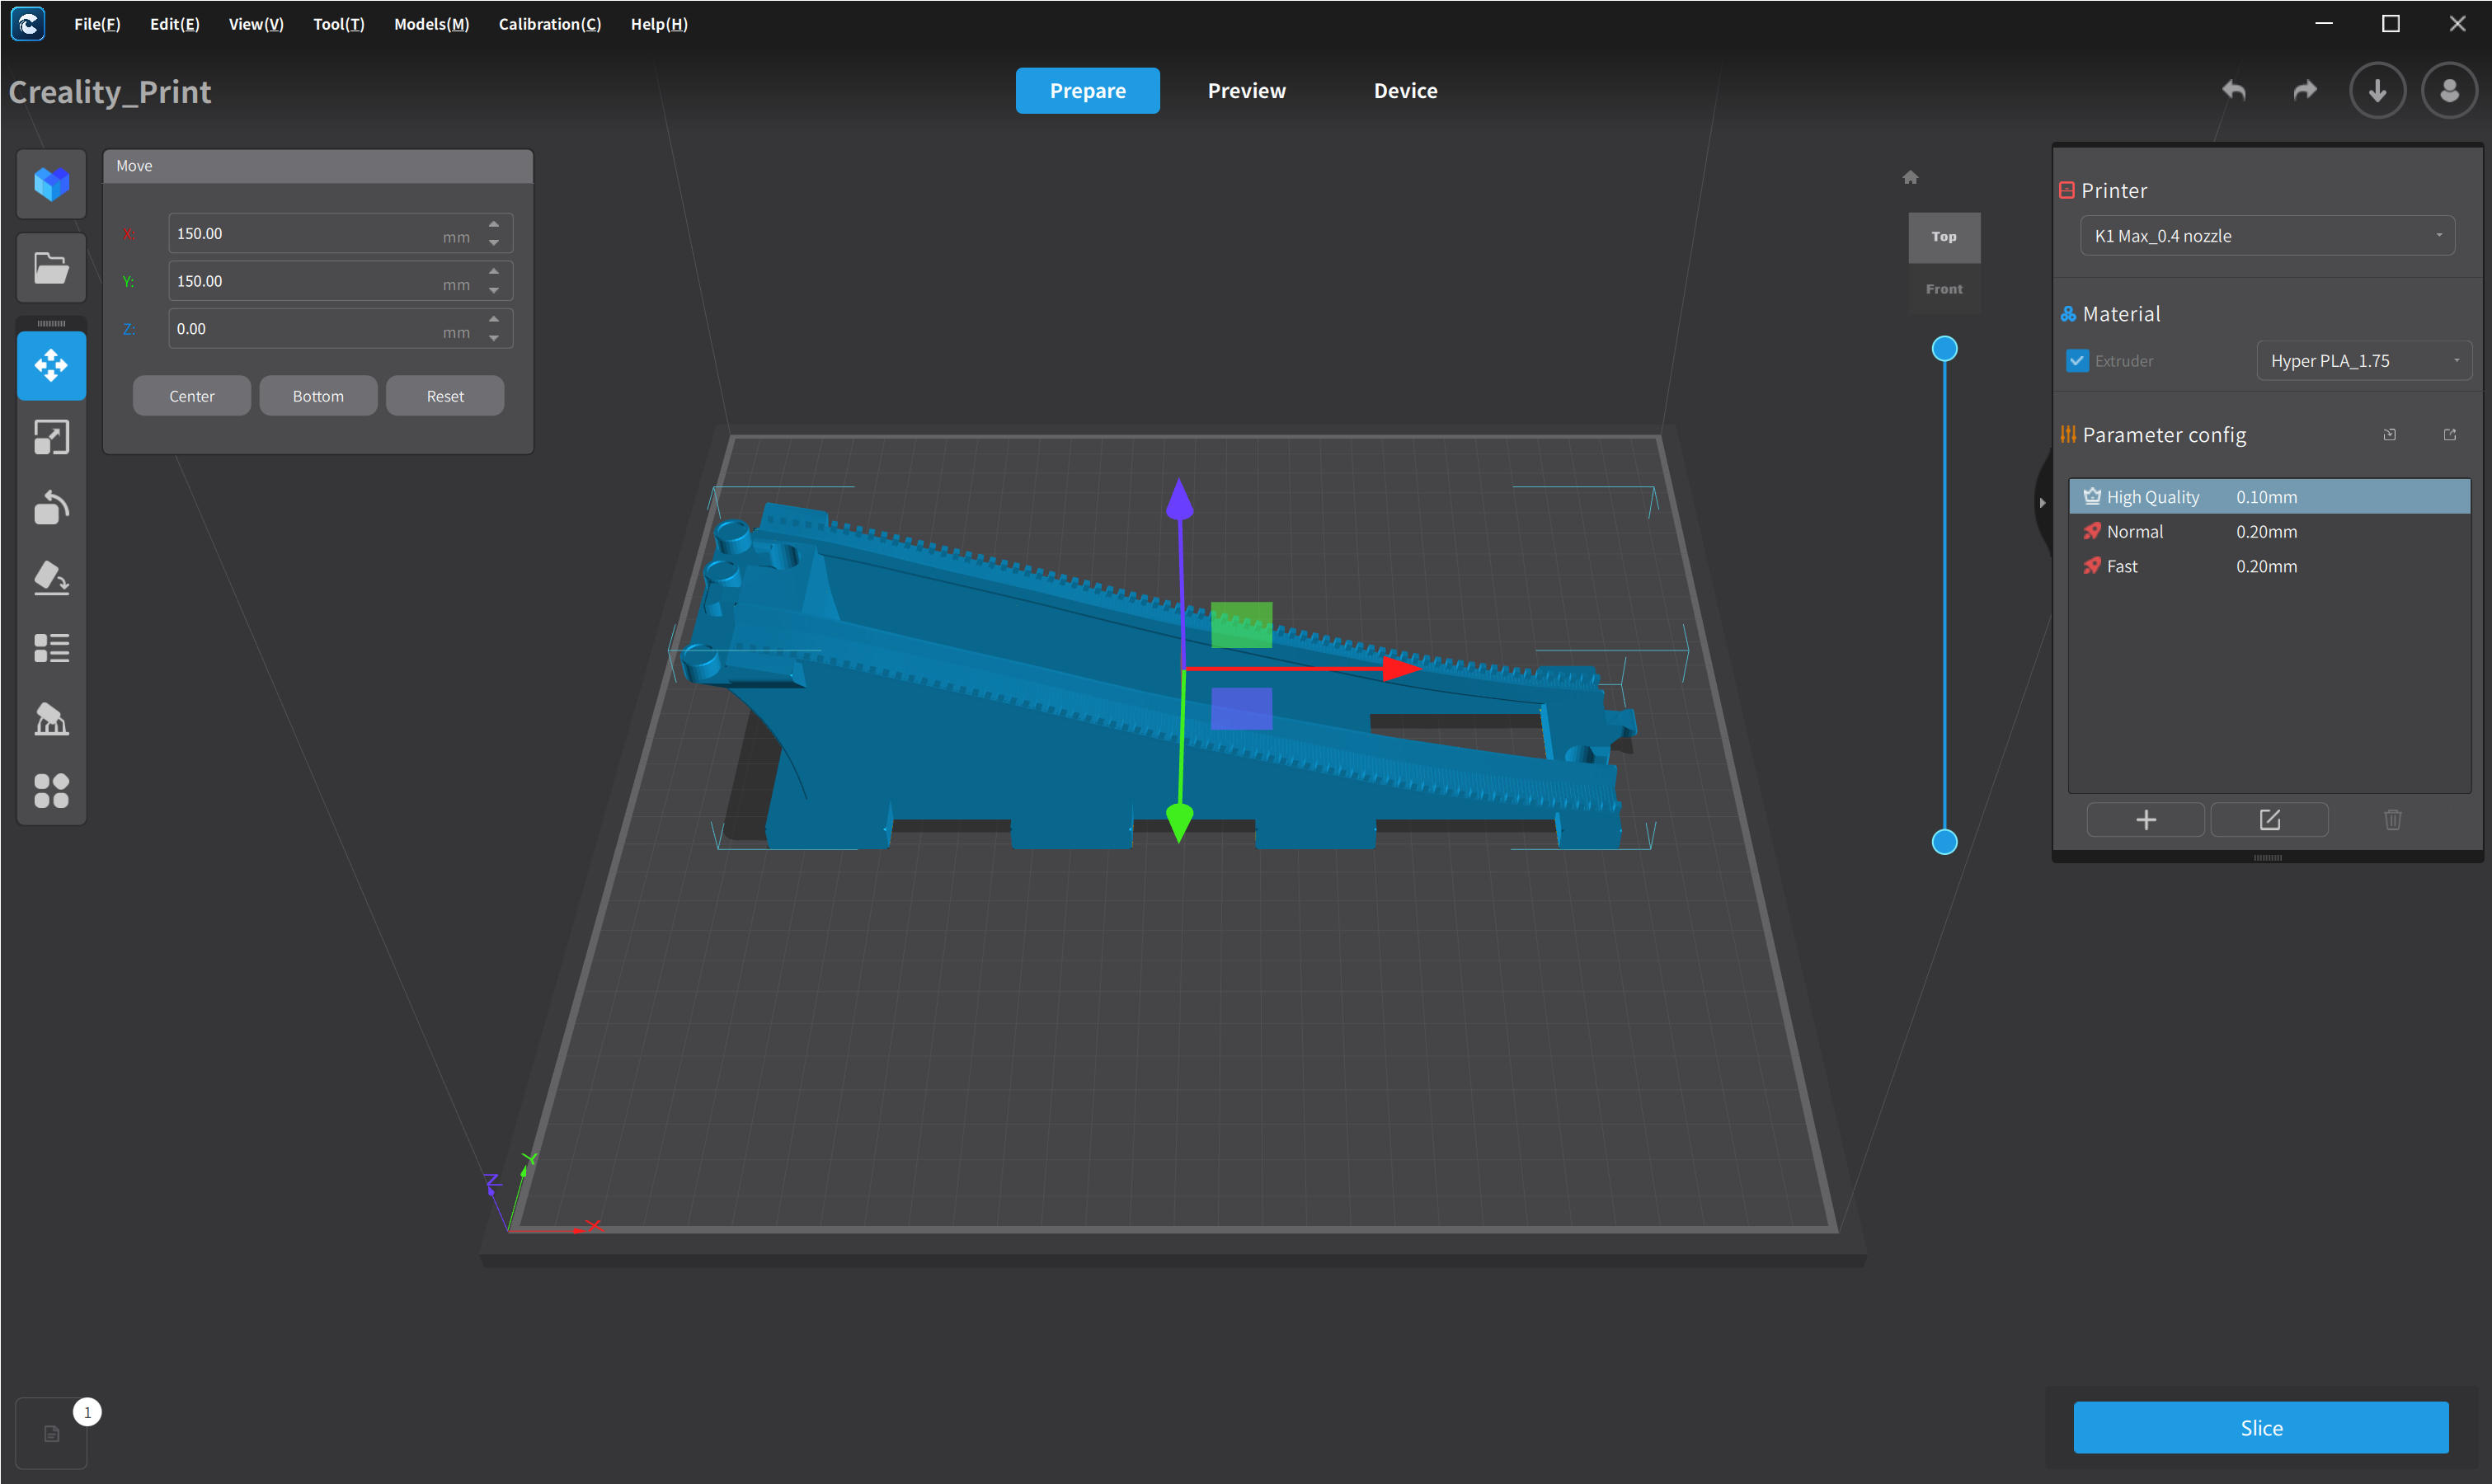Open the Edit menu

[x=175, y=24]
